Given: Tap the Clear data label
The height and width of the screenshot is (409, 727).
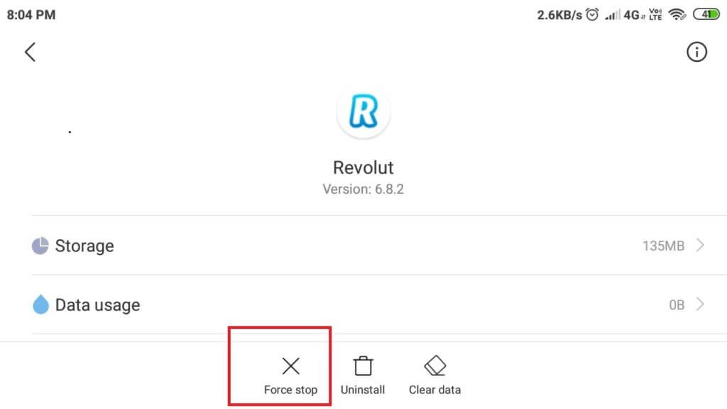Looking at the screenshot, I should point(435,390).
